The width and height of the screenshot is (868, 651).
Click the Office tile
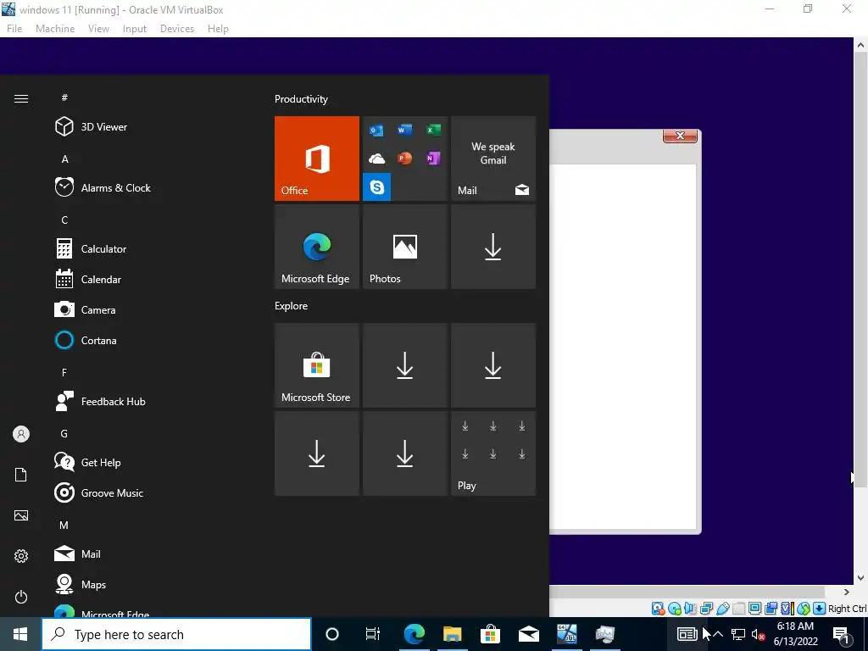click(317, 159)
